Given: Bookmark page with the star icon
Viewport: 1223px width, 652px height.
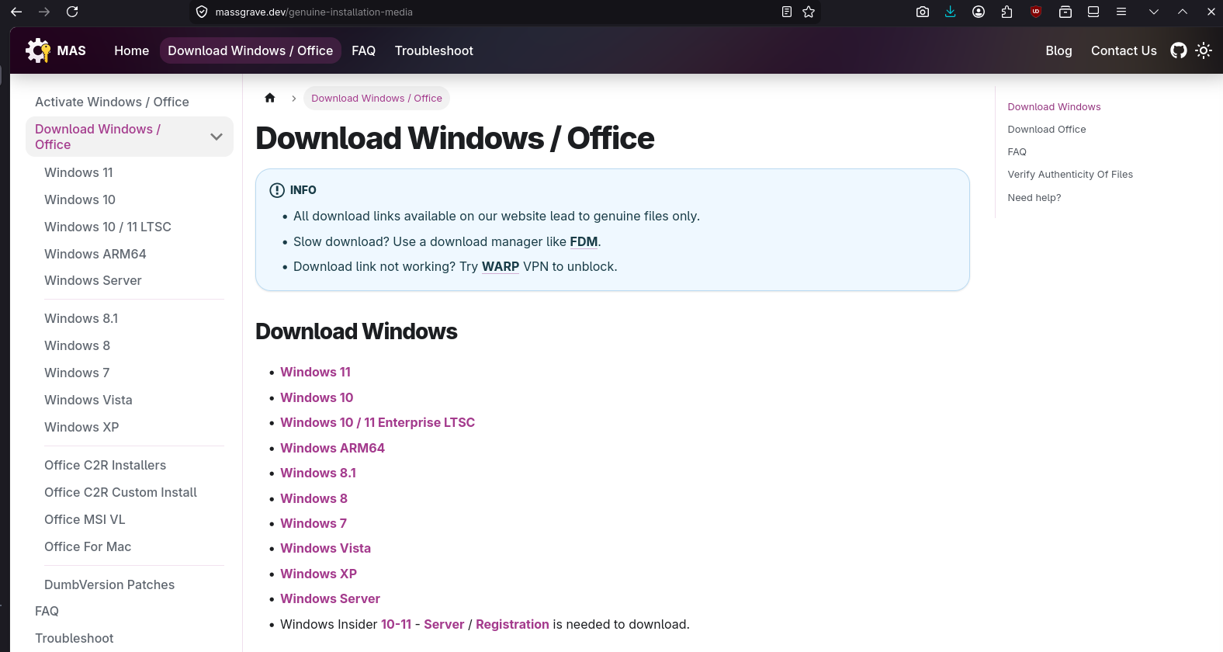Looking at the screenshot, I should (x=809, y=12).
